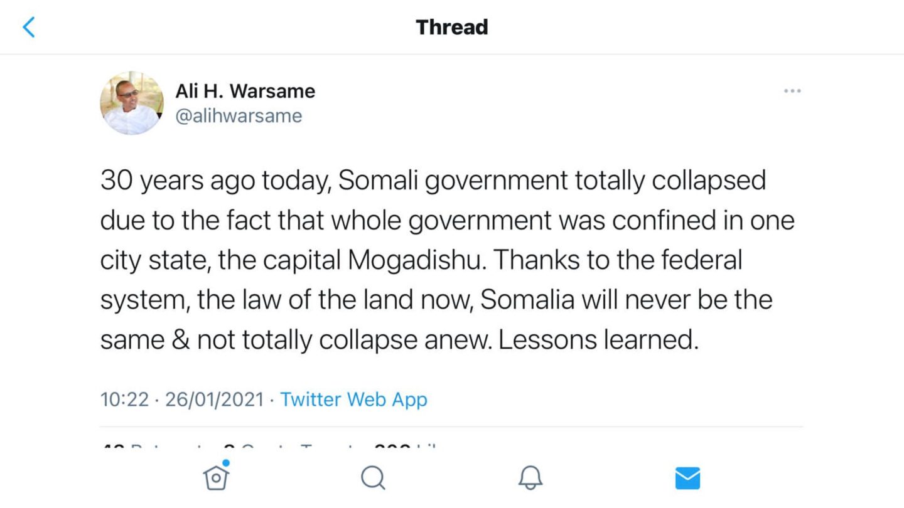Image resolution: width=904 pixels, height=508 pixels.
Task: Click the word Mogadishu in the tweet
Action: click(x=417, y=260)
